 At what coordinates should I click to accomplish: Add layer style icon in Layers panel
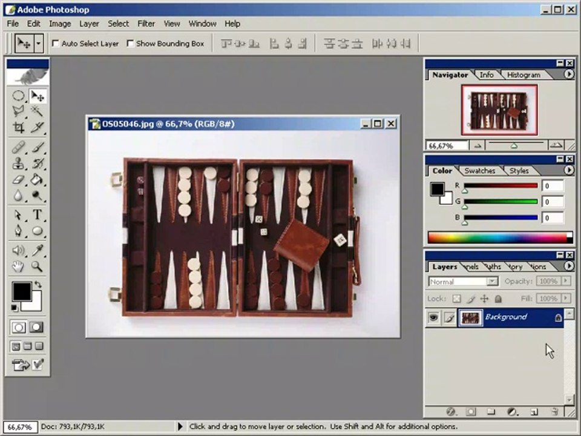point(451,412)
